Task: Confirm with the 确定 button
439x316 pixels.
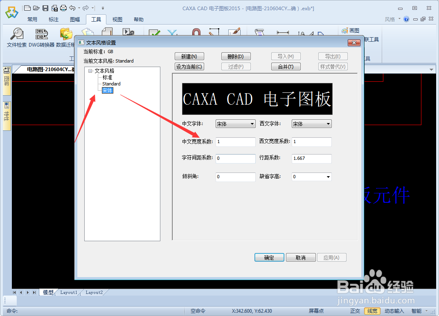Action: coord(269,258)
